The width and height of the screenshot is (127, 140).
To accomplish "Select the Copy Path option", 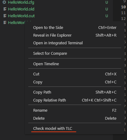I will coord(75,92).
